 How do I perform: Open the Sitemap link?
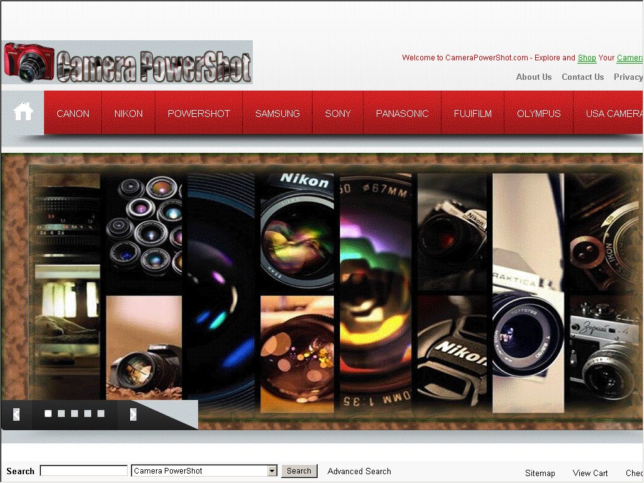click(540, 473)
